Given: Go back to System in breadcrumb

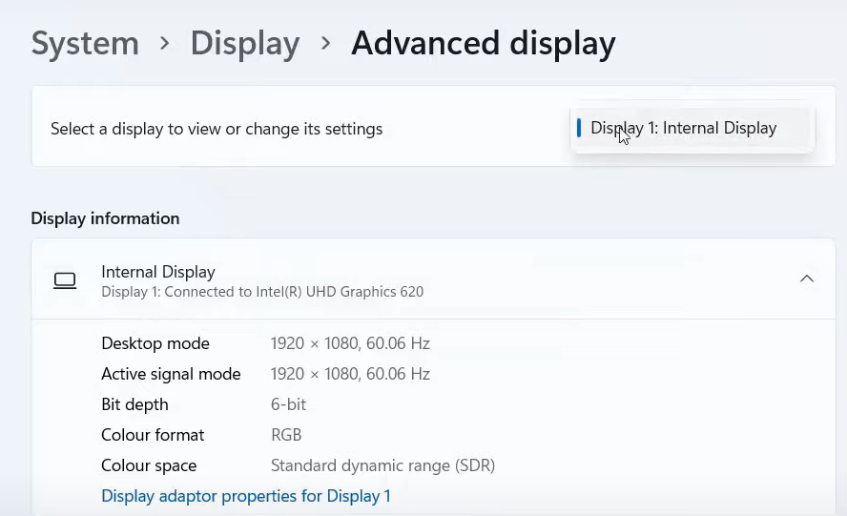Looking at the screenshot, I should pos(85,43).
